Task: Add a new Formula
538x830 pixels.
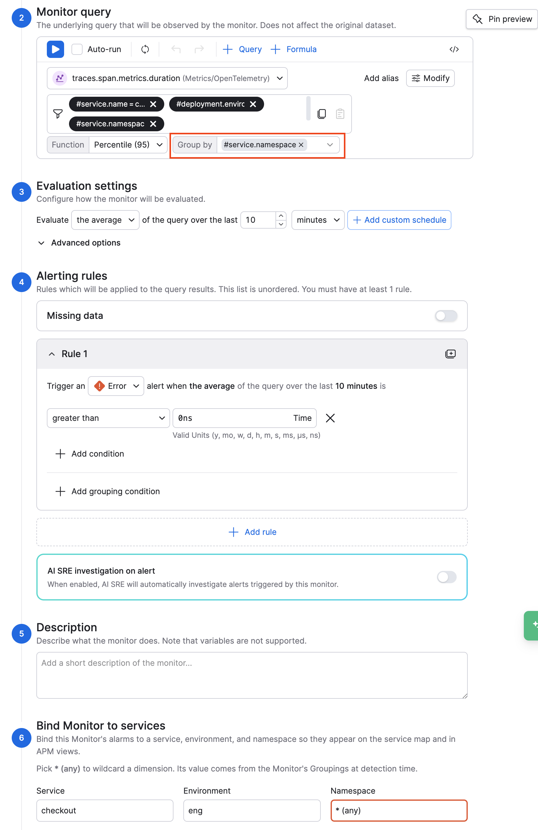Action: (293, 49)
